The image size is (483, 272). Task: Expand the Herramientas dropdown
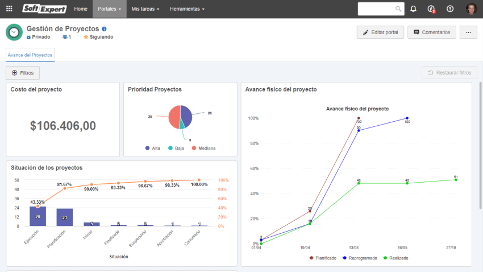point(187,9)
